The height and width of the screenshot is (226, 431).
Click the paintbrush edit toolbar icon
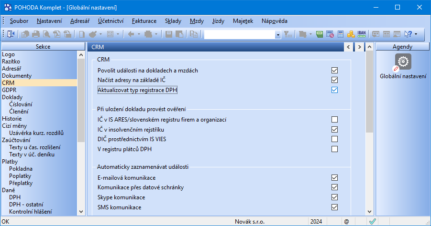(93, 34)
